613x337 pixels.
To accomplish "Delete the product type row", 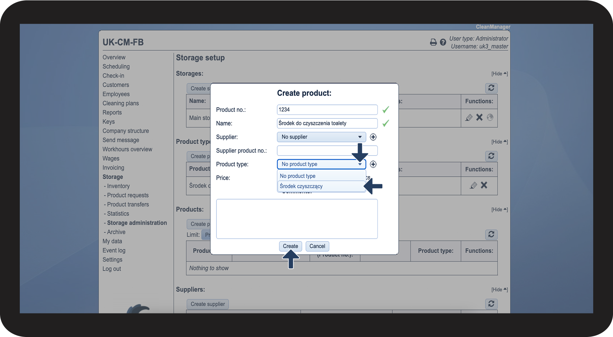I will point(484,185).
